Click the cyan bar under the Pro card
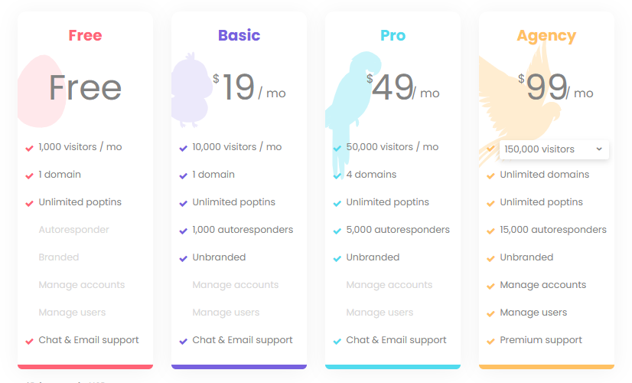Viewport: 632px width, 383px height. coord(393,366)
